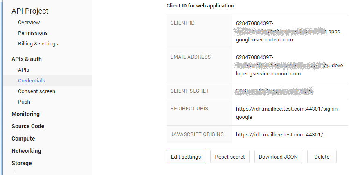Screen dimensions: 349x175
Task: Click the API Project title
Action: 30,11
